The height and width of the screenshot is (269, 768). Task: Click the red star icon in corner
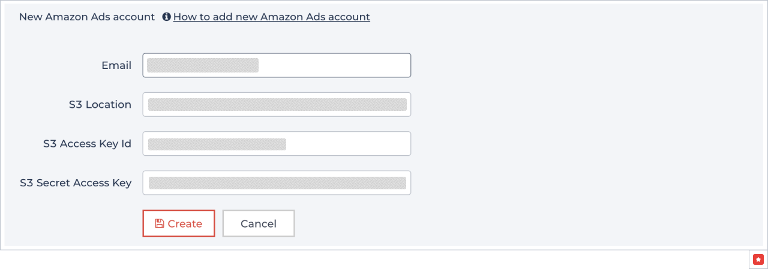pos(758,259)
